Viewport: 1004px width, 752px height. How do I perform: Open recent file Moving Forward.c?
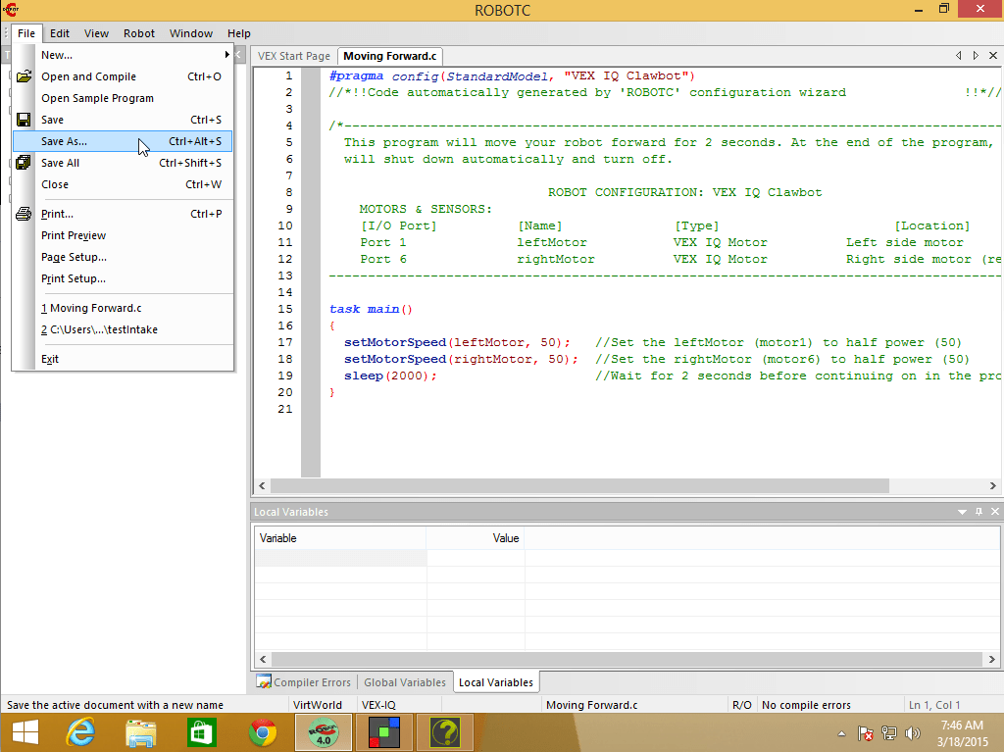[x=92, y=308]
